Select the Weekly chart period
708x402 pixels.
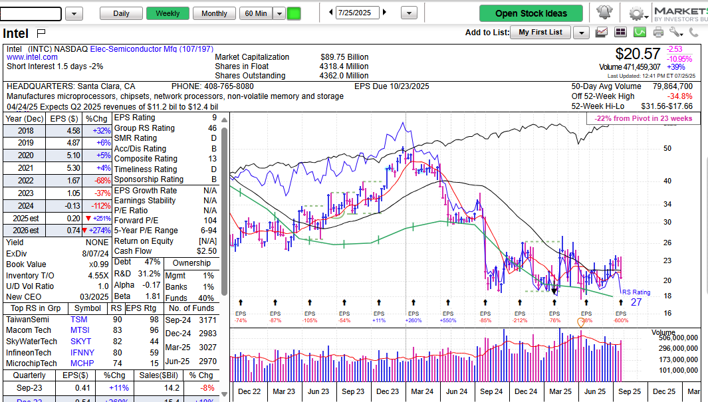pos(168,13)
